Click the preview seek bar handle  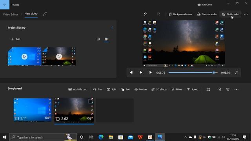tap(213, 72)
